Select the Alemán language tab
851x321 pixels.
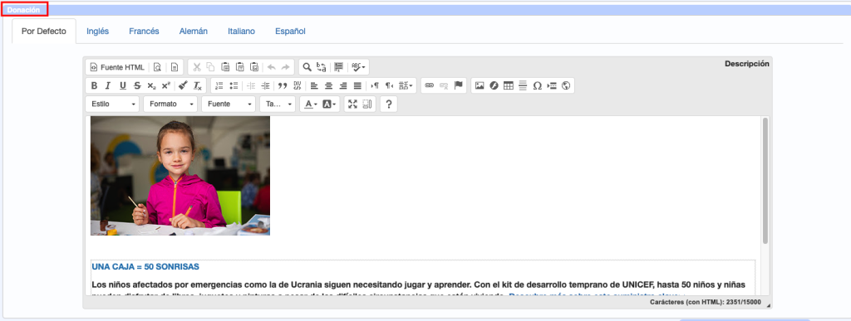tap(193, 32)
